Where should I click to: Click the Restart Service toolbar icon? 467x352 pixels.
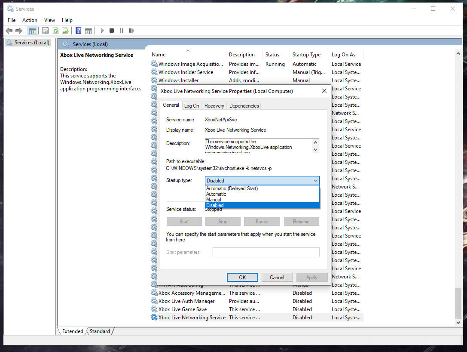[131, 31]
